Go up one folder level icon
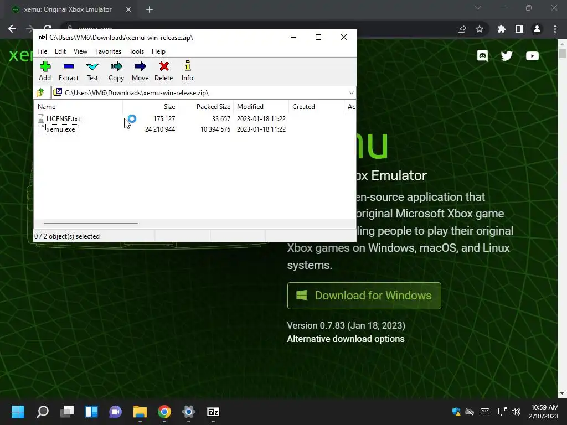 [x=40, y=92]
